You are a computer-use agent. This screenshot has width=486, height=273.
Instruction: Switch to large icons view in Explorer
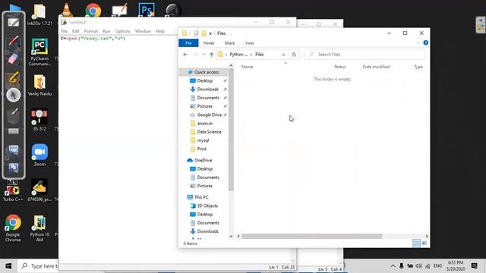click(424, 243)
